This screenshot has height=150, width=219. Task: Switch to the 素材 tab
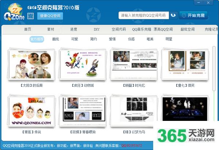click(50, 29)
